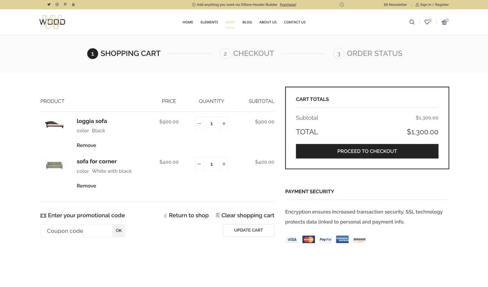This screenshot has height=287, width=488.
Task: Remove the loggia sofa from cart
Action: 86,145
